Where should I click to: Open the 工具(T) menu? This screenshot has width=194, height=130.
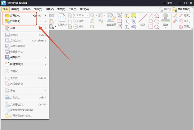(x=73, y=9)
